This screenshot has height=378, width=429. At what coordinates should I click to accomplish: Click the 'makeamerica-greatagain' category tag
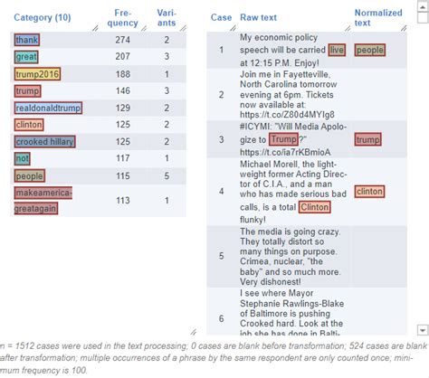coord(43,201)
